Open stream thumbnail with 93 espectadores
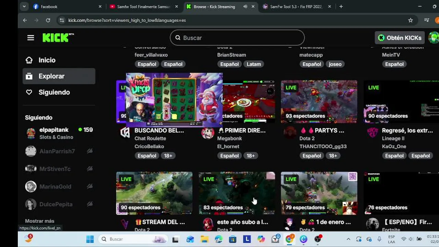This screenshot has height=247, width=439. coord(319,102)
